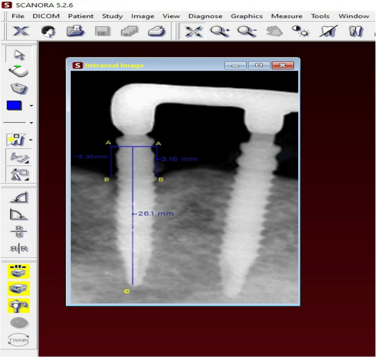The height and width of the screenshot is (357, 376).
Task: Click the bucket icon in left toolbar
Action: click(x=19, y=88)
